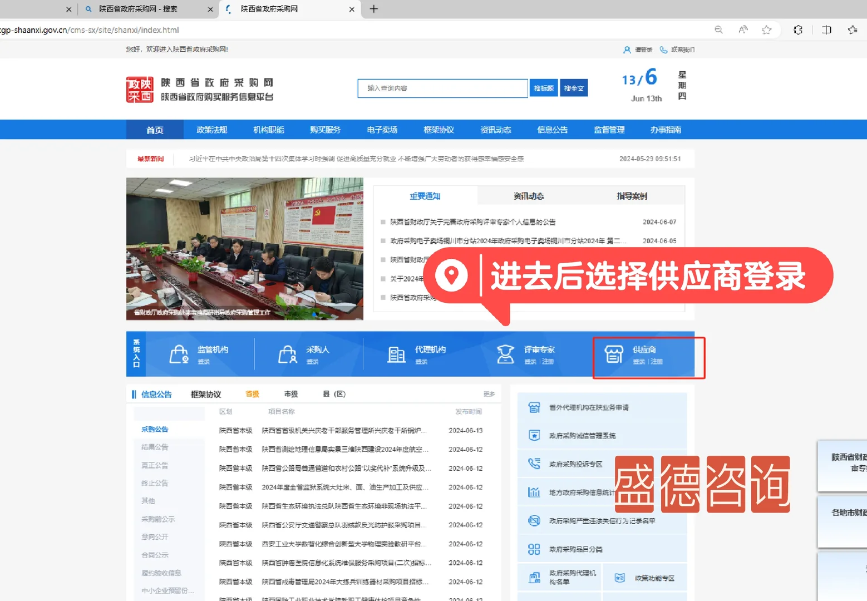867x601 pixels.
Task: 打开政策法规菜单
Action: coord(211,129)
